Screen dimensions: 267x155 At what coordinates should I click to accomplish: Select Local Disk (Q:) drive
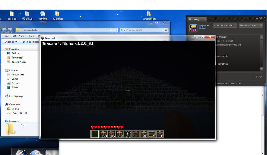click(19, 113)
